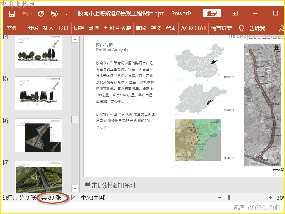Click the Redo/Repeat circular arrow icon
285x214 pixels.
41,14
